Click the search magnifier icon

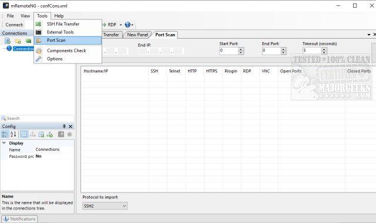coord(4,118)
